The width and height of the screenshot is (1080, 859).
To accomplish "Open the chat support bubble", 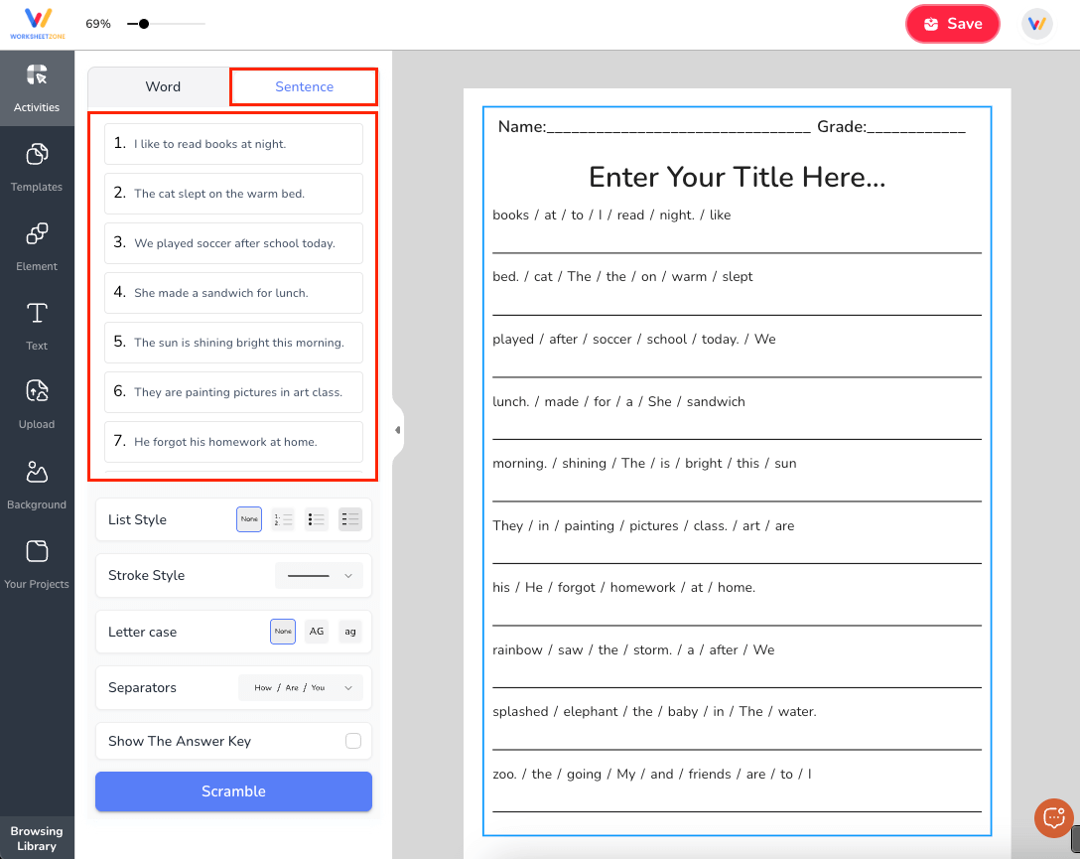I will click(1054, 817).
